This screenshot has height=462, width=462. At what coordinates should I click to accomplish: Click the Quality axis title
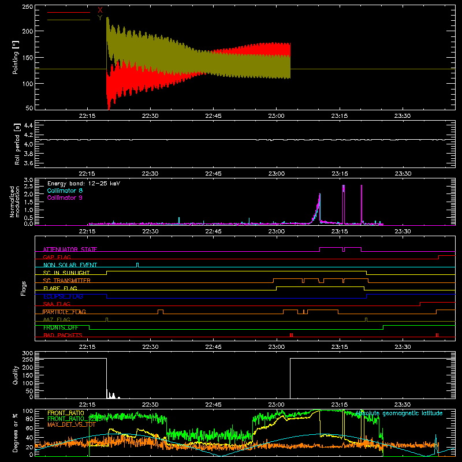pos(16,375)
